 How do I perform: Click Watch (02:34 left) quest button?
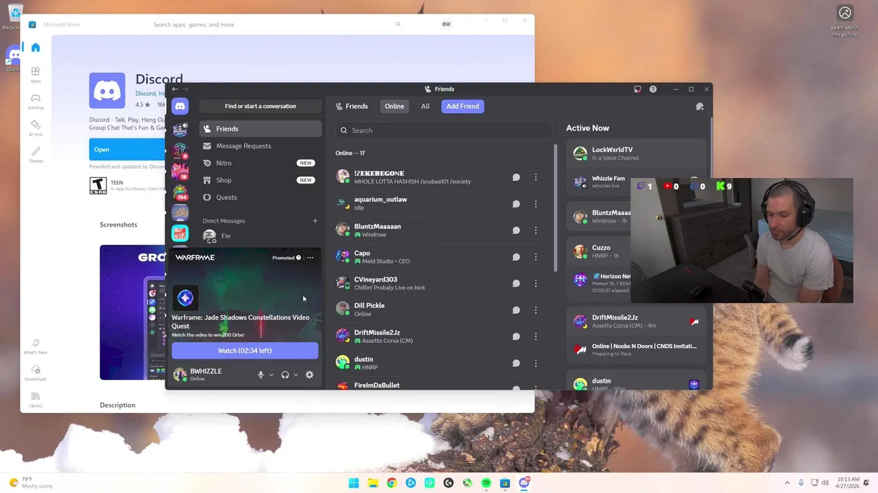245,351
